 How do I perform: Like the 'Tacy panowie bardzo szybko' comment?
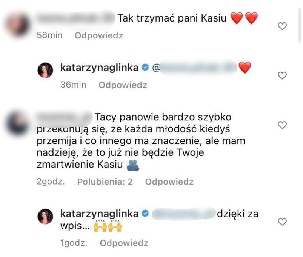[282, 125]
